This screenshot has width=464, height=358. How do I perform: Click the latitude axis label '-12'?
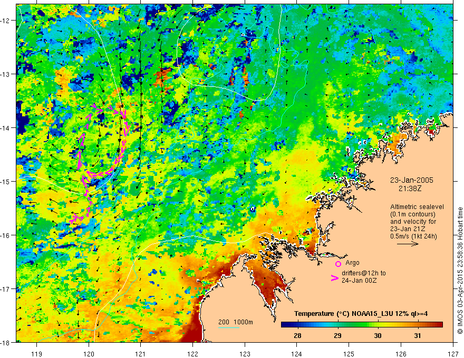click(x=5, y=21)
